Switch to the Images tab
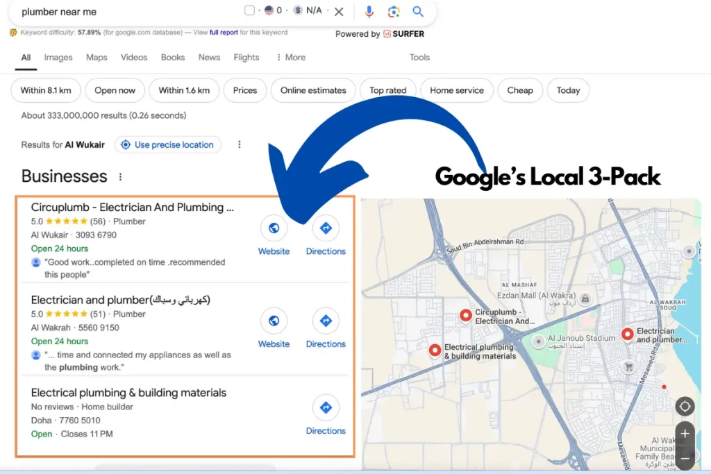 click(x=58, y=58)
